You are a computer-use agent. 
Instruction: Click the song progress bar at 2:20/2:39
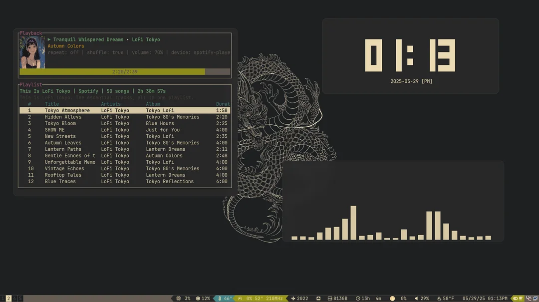click(125, 71)
